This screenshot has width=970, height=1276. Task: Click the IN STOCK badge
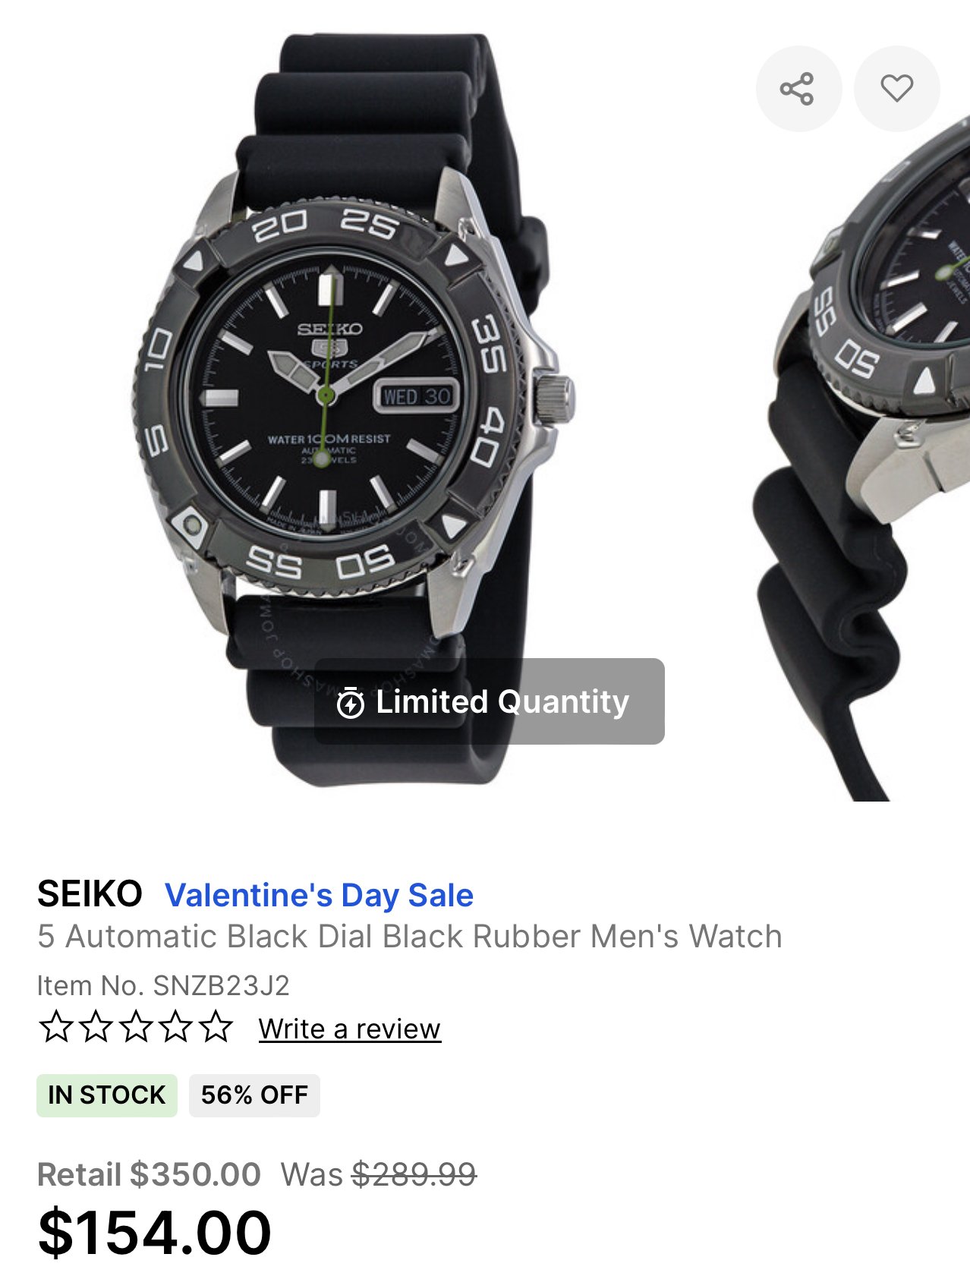106,1095
